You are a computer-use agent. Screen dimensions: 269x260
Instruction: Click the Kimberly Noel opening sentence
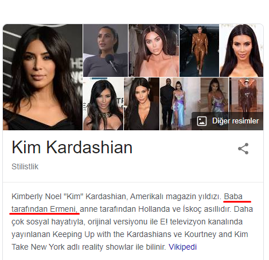click(x=116, y=196)
